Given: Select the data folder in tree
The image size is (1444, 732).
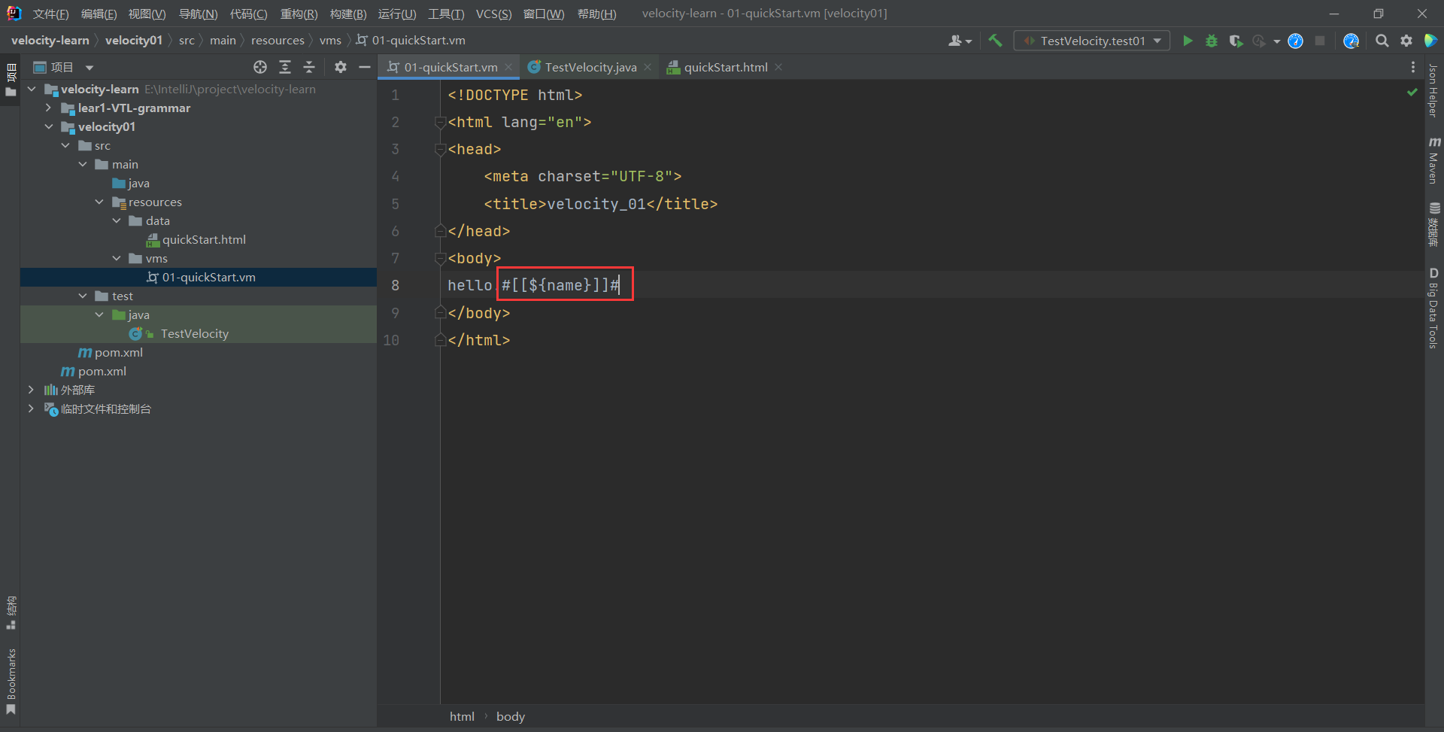Looking at the screenshot, I should tap(157, 220).
